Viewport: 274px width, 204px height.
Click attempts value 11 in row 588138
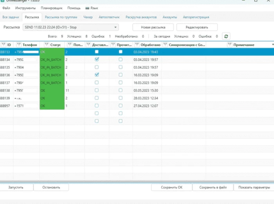(67, 91)
